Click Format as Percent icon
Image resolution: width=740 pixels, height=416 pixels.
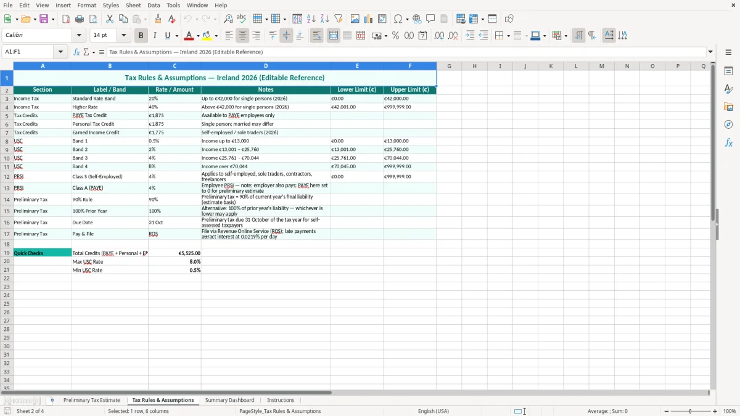[395, 36]
